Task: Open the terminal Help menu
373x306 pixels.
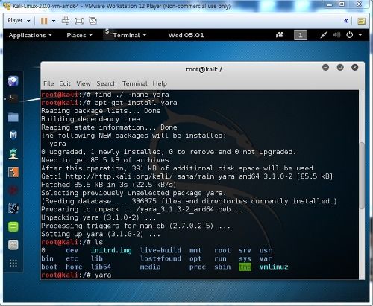Action: (160, 83)
